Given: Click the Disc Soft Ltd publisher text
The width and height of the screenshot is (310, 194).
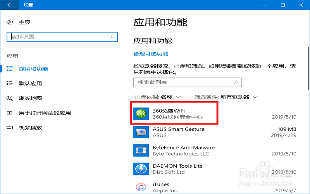Looking at the screenshot, I should click(x=169, y=172).
